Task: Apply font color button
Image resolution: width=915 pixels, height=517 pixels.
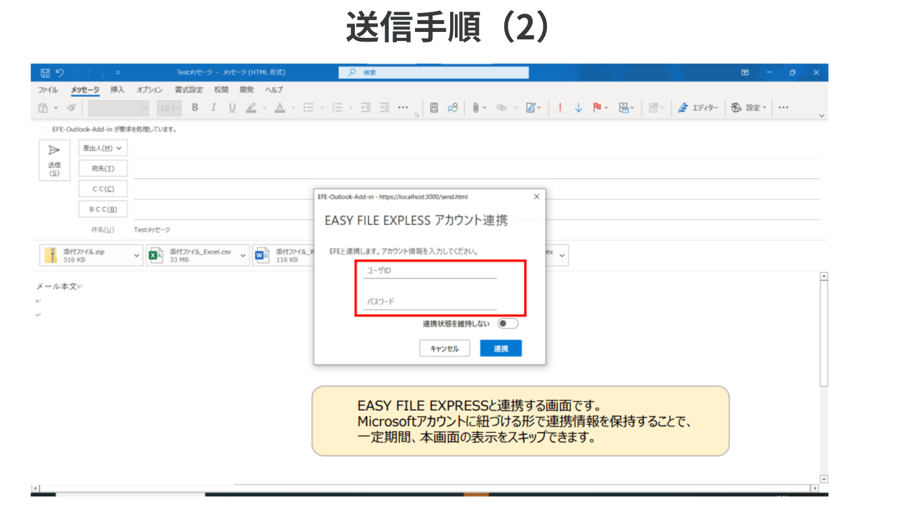Action: 280,108
